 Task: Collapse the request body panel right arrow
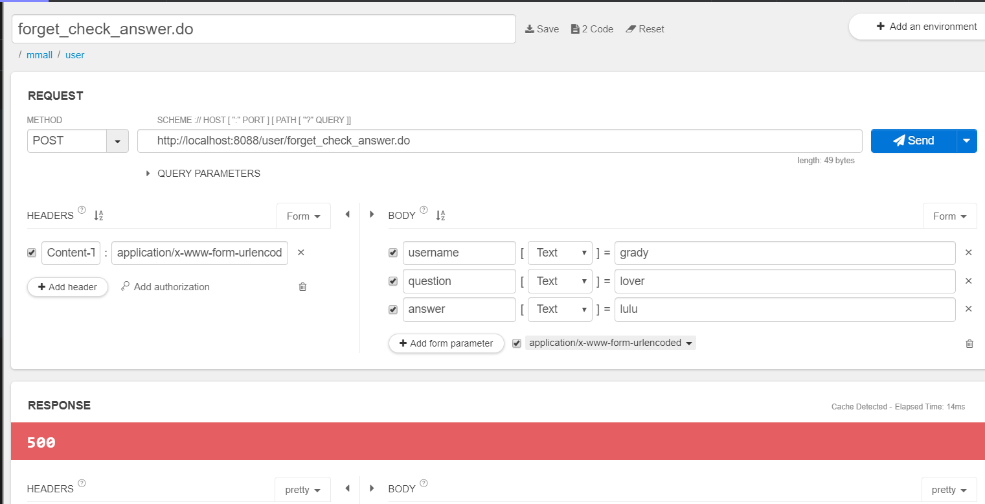tap(372, 214)
